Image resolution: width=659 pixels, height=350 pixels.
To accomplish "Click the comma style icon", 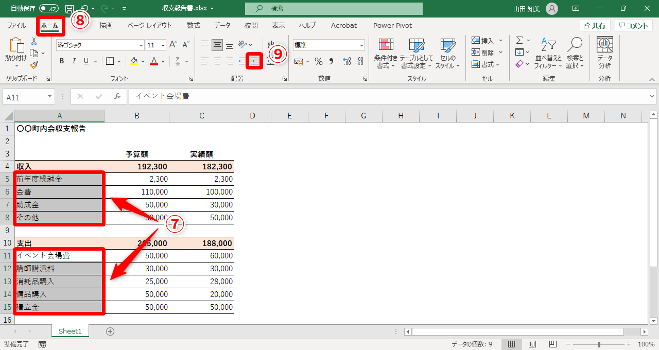I will [331, 61].
